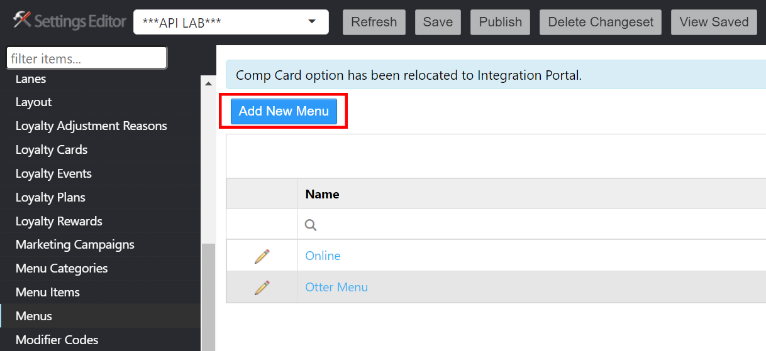Focus the filter items search box
Viewport: 766px width, 351px height.
point(87,58)
